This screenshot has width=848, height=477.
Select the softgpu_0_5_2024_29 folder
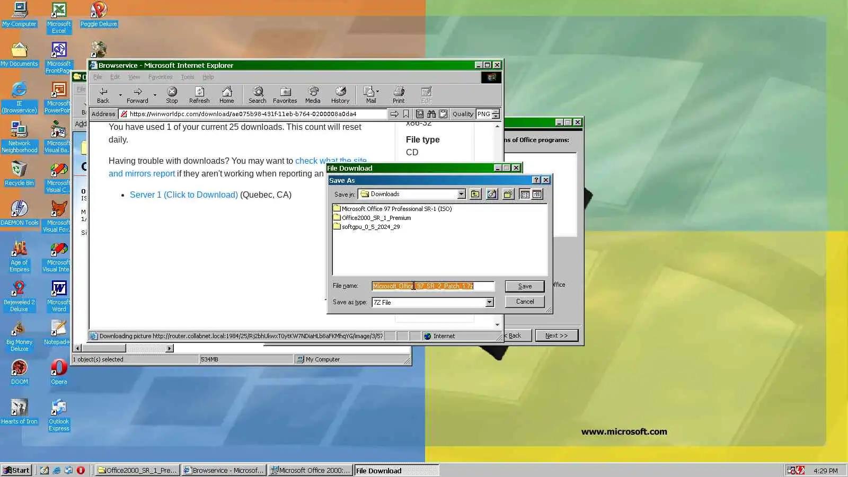[366, 227]
